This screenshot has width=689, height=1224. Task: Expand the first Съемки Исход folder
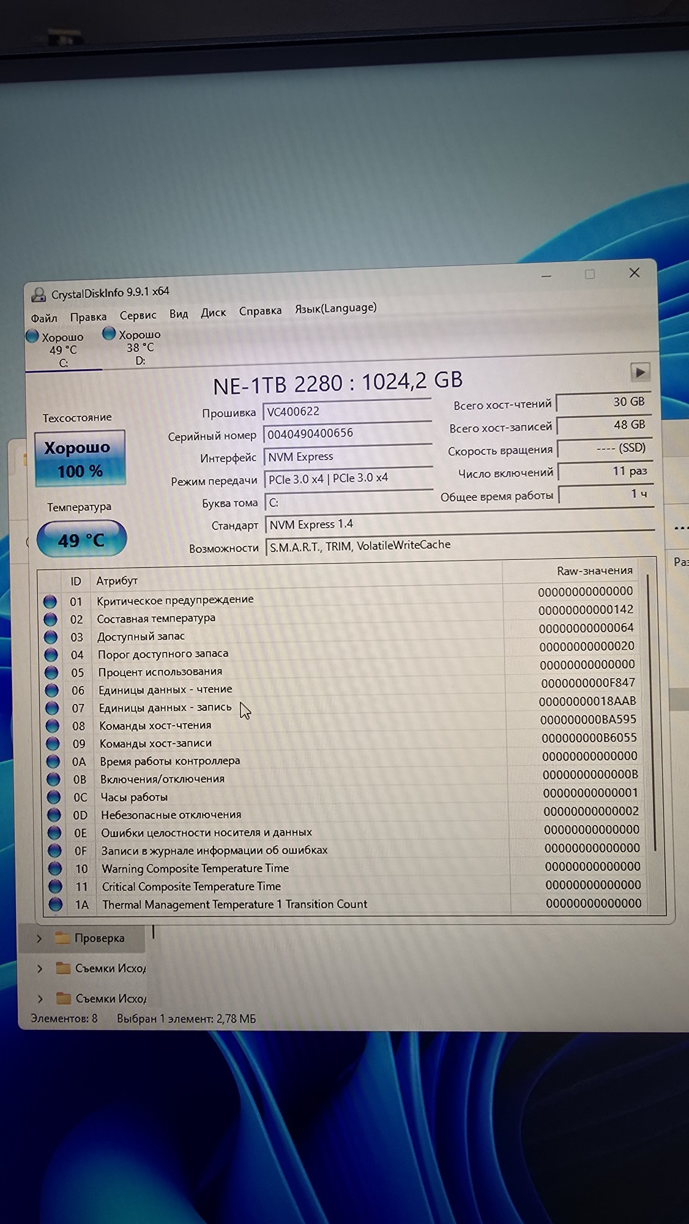[40, 969]
